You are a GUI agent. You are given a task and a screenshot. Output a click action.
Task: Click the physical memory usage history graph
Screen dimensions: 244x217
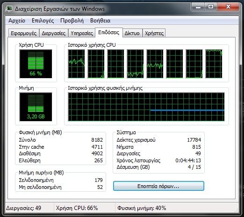pyautogui.click(x=146, y=107)
